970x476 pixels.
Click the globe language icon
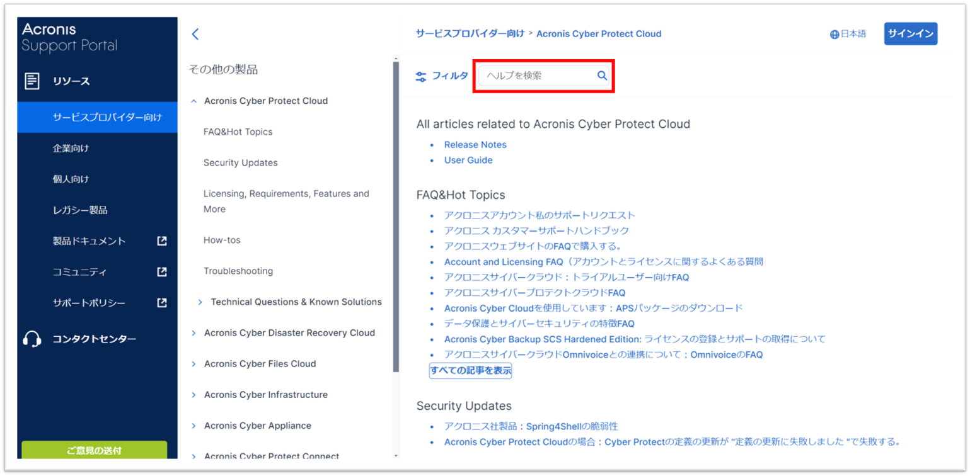coord(834,35)
